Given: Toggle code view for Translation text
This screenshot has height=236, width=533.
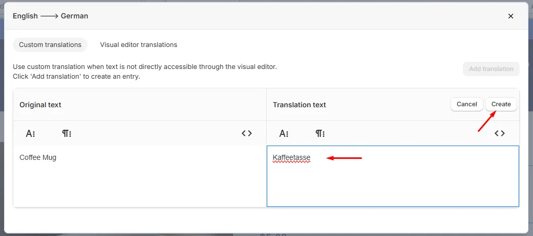Looking at the screenshot, I should coord(500,134).
